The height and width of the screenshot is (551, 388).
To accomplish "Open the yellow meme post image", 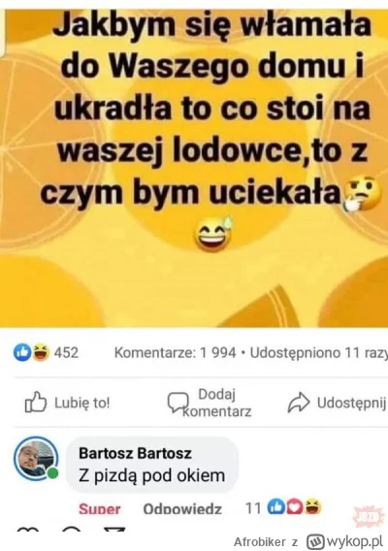I will 194,168.
